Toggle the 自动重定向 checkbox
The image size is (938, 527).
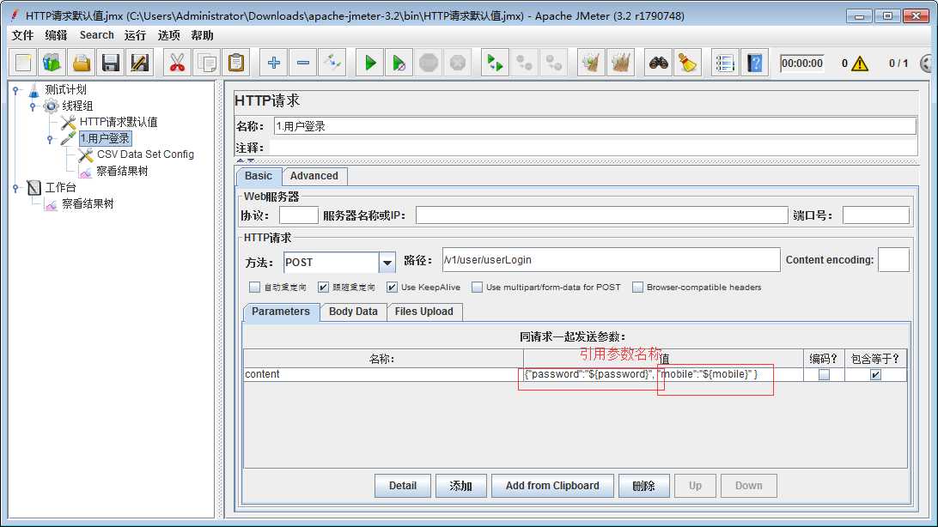pos(255,288)
